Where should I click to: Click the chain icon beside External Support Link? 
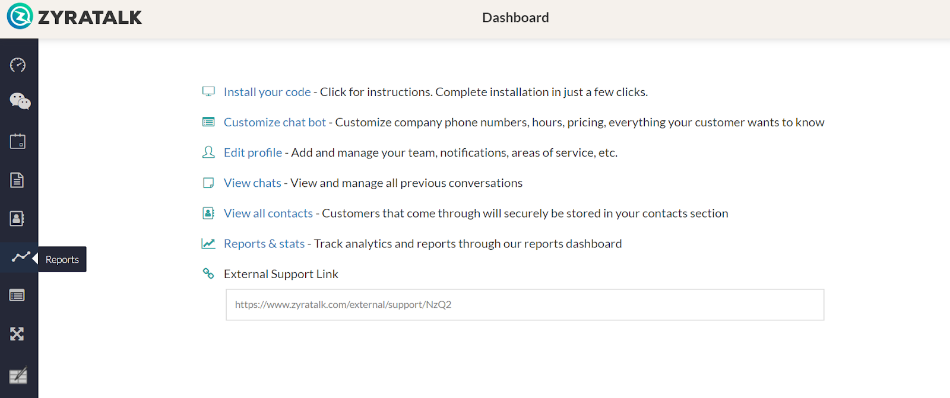click(208, 273)
